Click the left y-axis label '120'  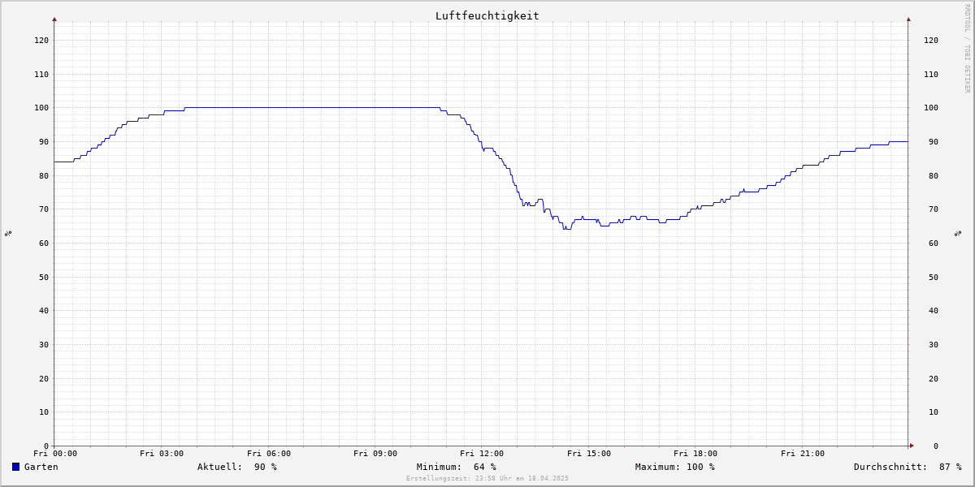tap(41, 41)
